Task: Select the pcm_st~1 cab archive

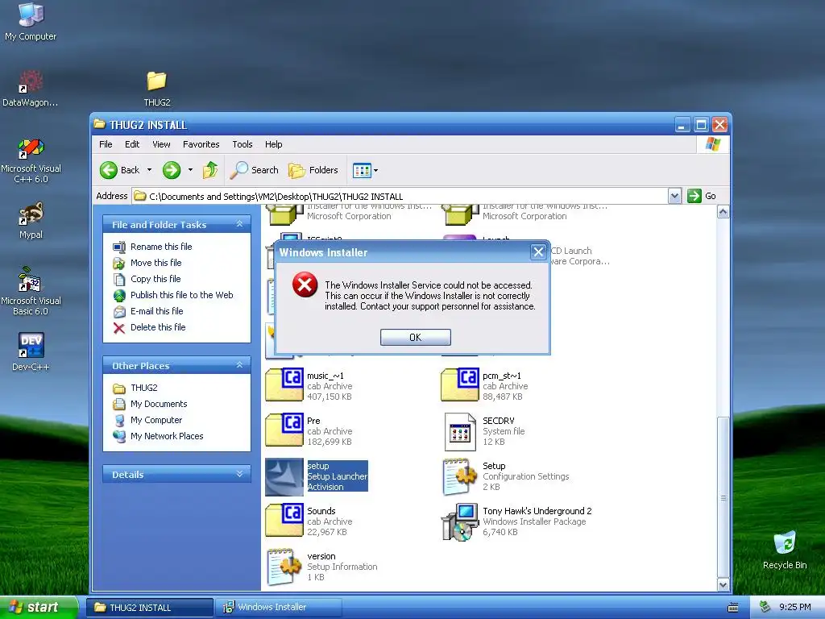Action: [x=484, y=386]
